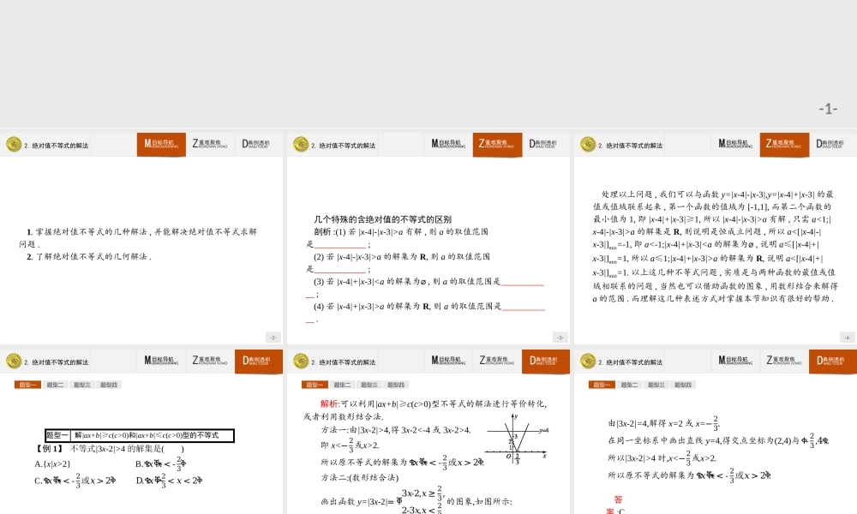Open the 题型四 tab on slide six
This screenshot has width=857, height=514.
[x=684, y=384]
